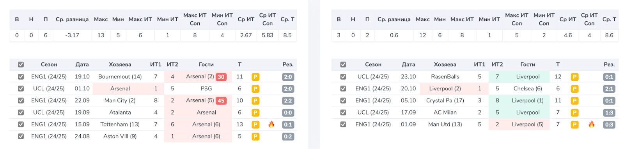Image resolution: width=624 pixels, height=149 pixels.
Task: Click the Сезон header in right table
Action: pyautogui.click(x=373, y=64)
